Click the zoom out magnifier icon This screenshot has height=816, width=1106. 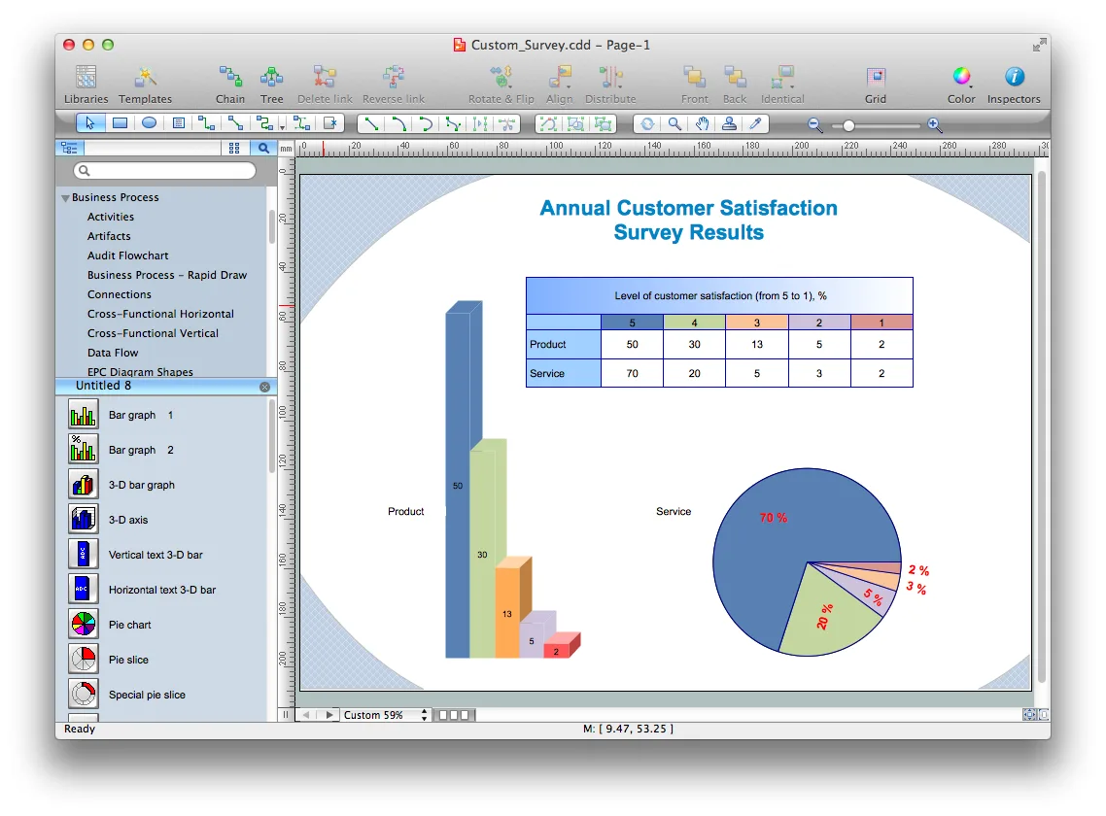tap(814, 125)
